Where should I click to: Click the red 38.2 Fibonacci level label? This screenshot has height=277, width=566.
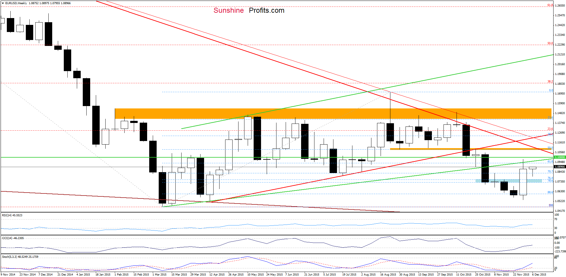tap(550, 81)
